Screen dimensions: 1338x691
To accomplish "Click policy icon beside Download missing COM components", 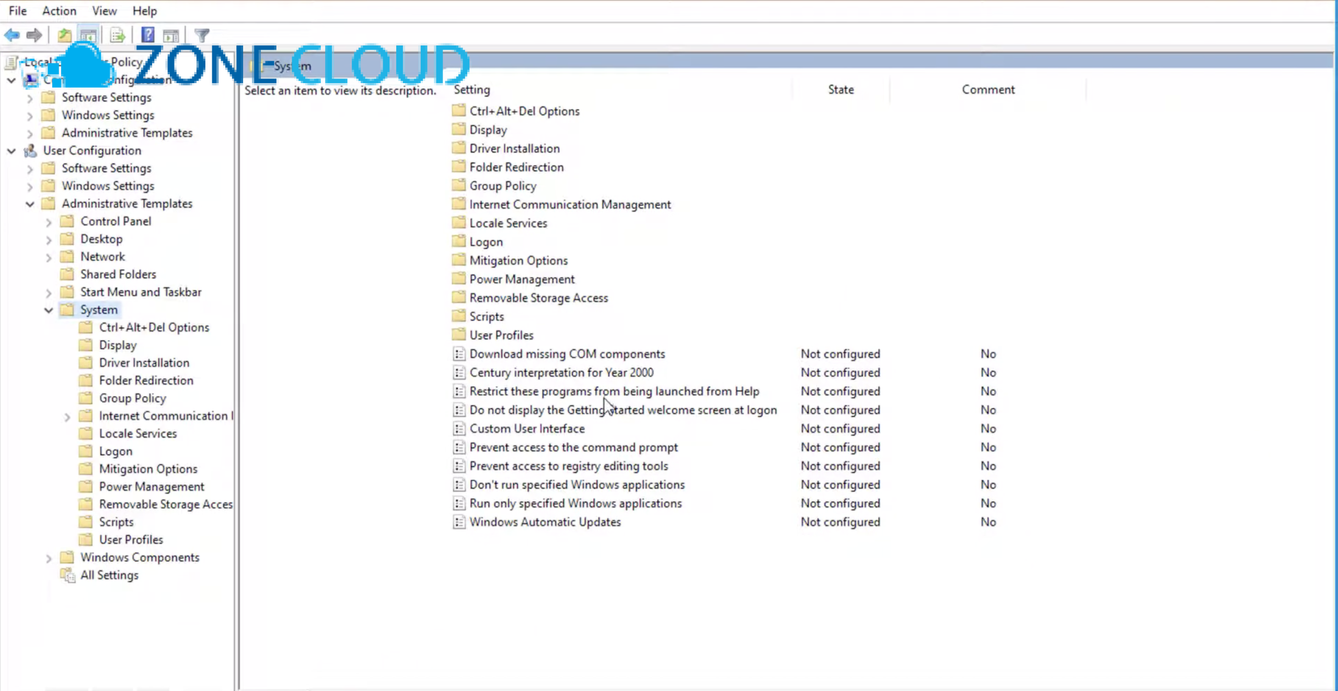I will [x=458, y=354].
